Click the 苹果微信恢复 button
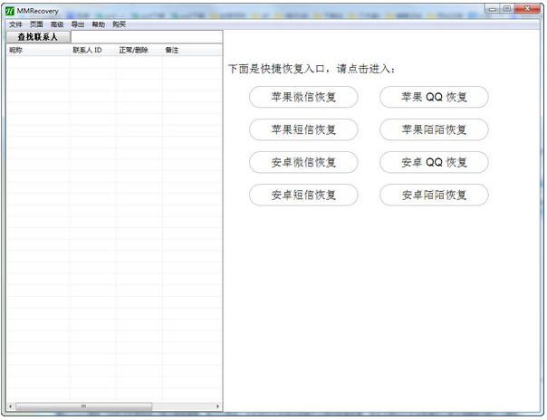Image resolution: width=547 pixels, height=420 pixels. tap(303, 97)
